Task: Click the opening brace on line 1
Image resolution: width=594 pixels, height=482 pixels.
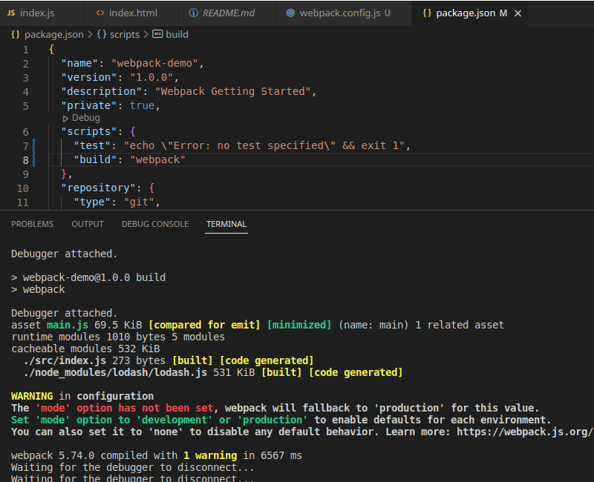Action: (x=51, y=49)
